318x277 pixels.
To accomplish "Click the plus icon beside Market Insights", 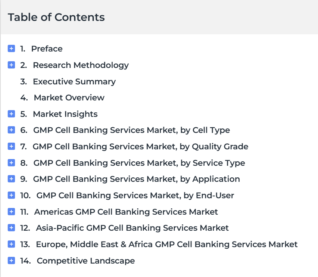I will [11, 114].
